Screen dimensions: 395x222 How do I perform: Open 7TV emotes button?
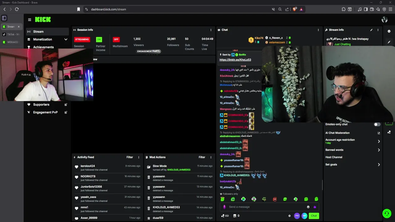(297, 216)
